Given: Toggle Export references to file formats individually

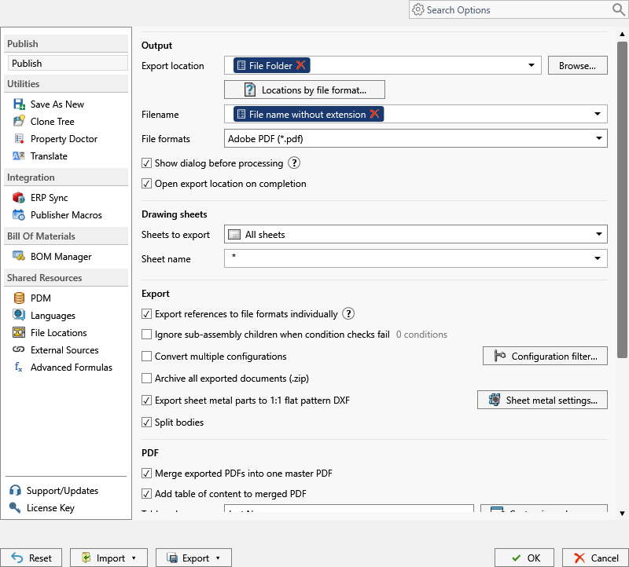Looking at the screenshot, I should (x=146, y=314).
